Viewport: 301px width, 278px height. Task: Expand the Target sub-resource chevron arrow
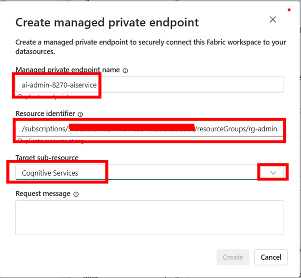point(273,173)
